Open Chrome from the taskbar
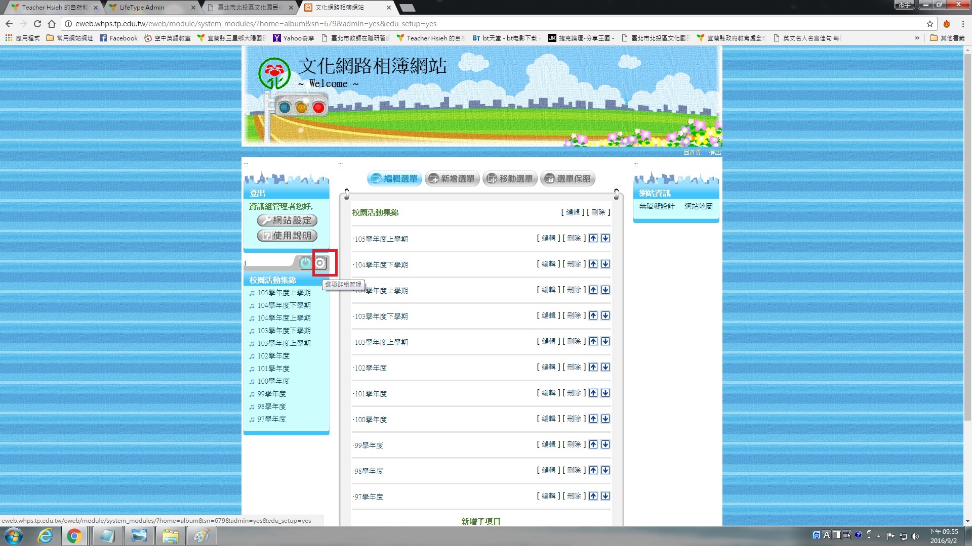Viewport: 972px width, 546px height. (x=74, y=536)
